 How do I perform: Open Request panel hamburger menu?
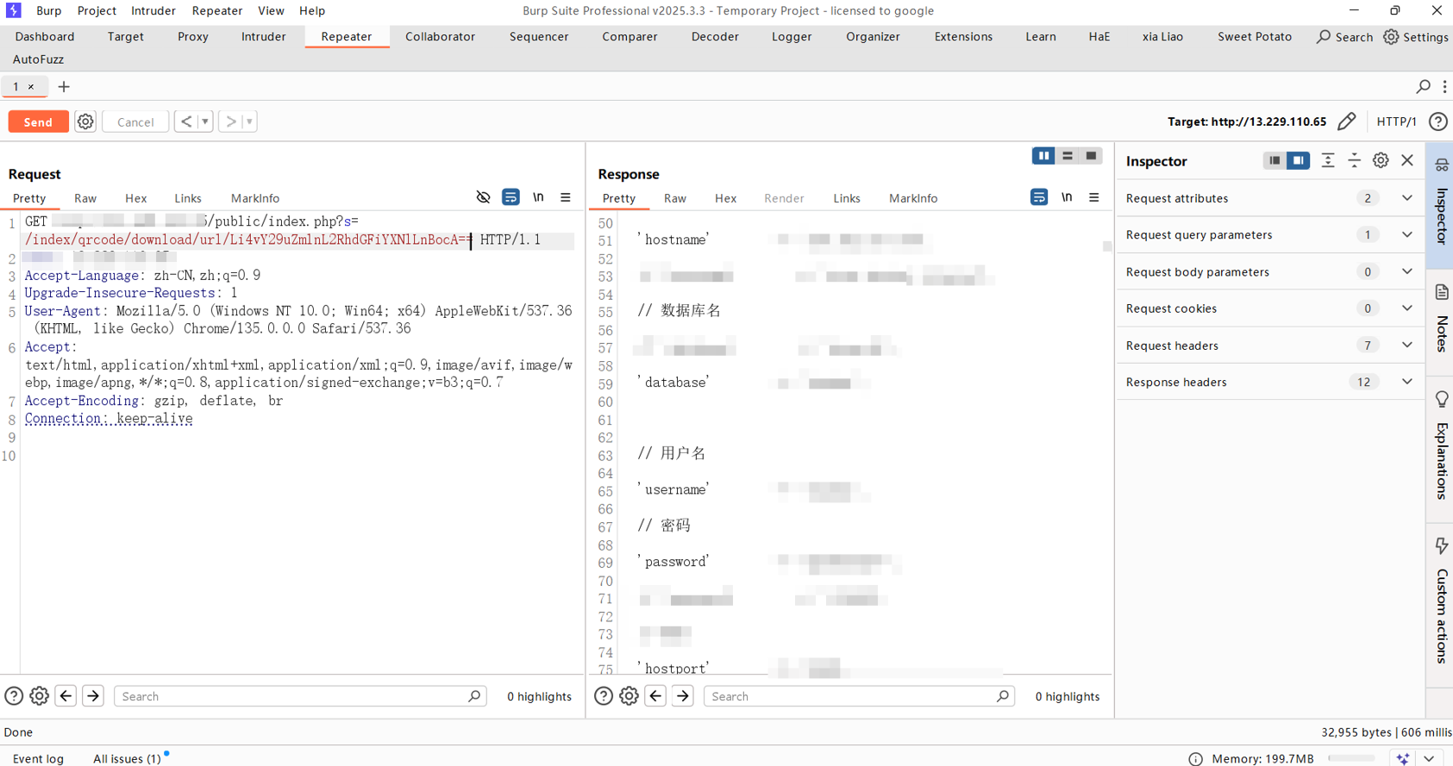coord(566,197)
